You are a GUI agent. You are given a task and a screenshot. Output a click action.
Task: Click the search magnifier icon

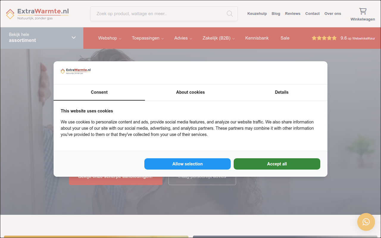[229, 14]
